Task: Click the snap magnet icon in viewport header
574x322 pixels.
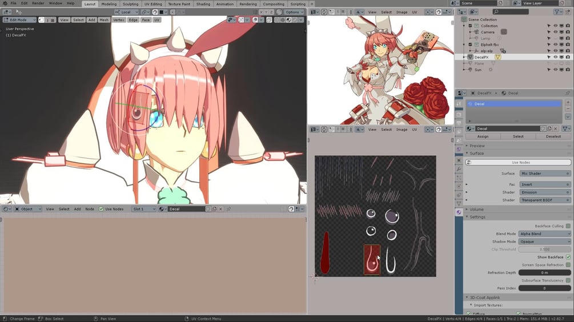Action: pyautogui.click(x=155, y=12)
